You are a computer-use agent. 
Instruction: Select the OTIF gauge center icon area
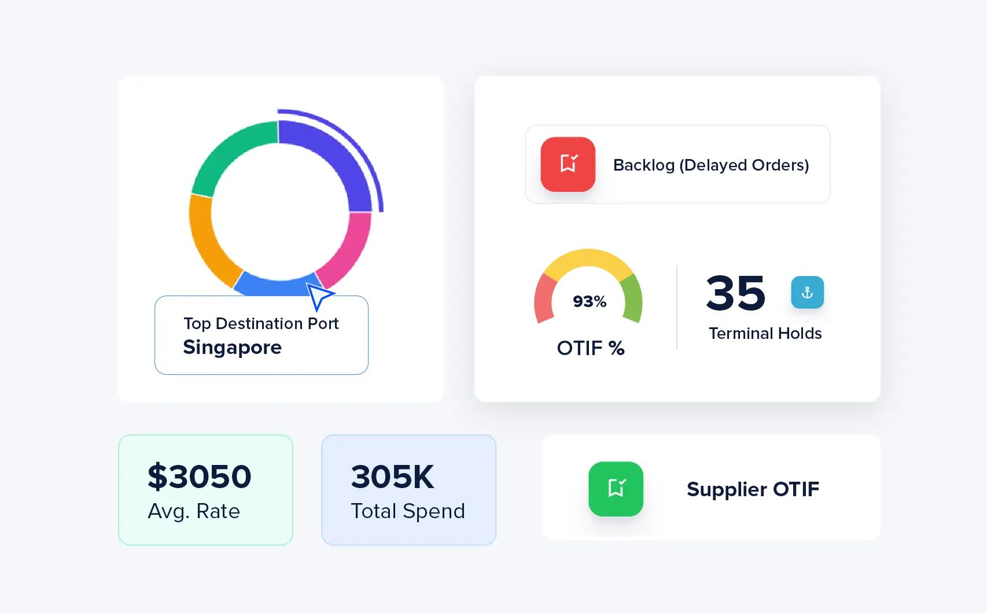coord(588,301)
